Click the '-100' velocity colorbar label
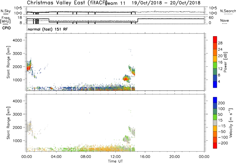Screen dimensions: 236x163 [223, 137]
